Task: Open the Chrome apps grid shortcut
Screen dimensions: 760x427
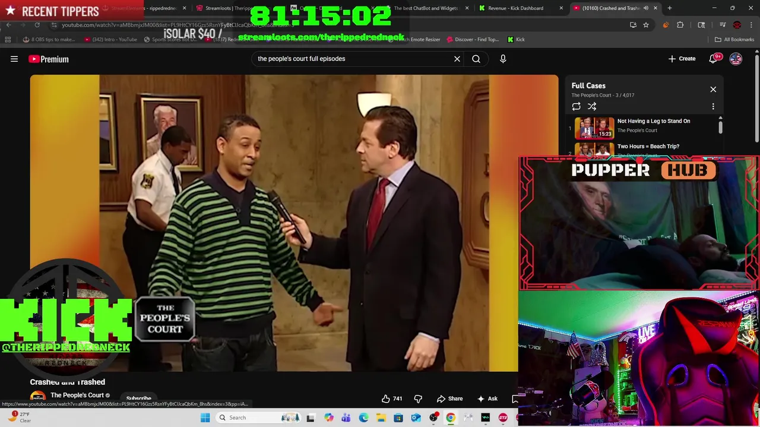Action: (x=8, y=39)
